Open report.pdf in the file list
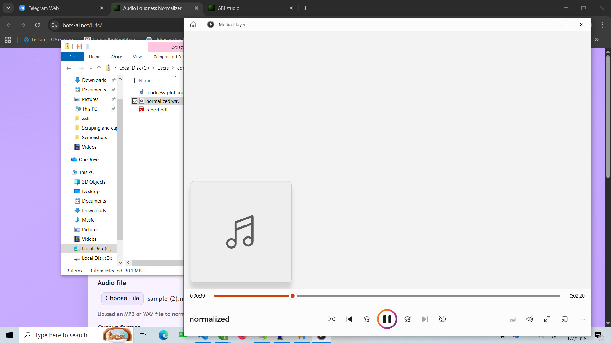Viewport: 611px width, 343px height. (x=157, y=110)
